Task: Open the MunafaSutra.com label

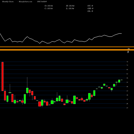Action: click(25, 2)
